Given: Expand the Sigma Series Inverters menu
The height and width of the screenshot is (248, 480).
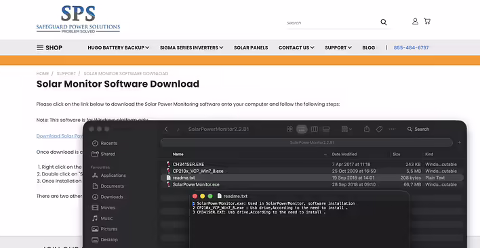Looking at the screenshot, I should point(191,47).
